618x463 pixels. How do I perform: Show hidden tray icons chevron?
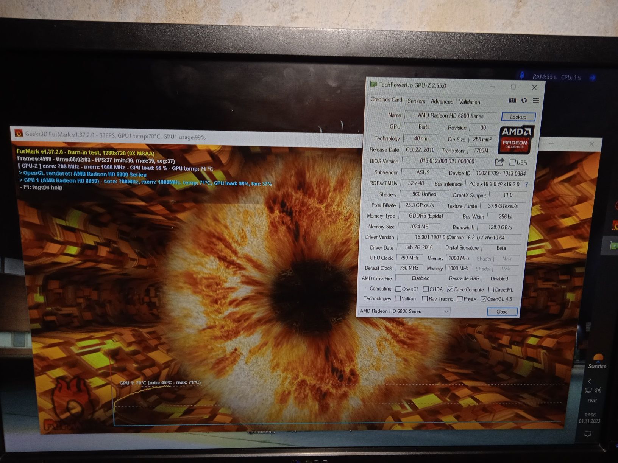590,381
